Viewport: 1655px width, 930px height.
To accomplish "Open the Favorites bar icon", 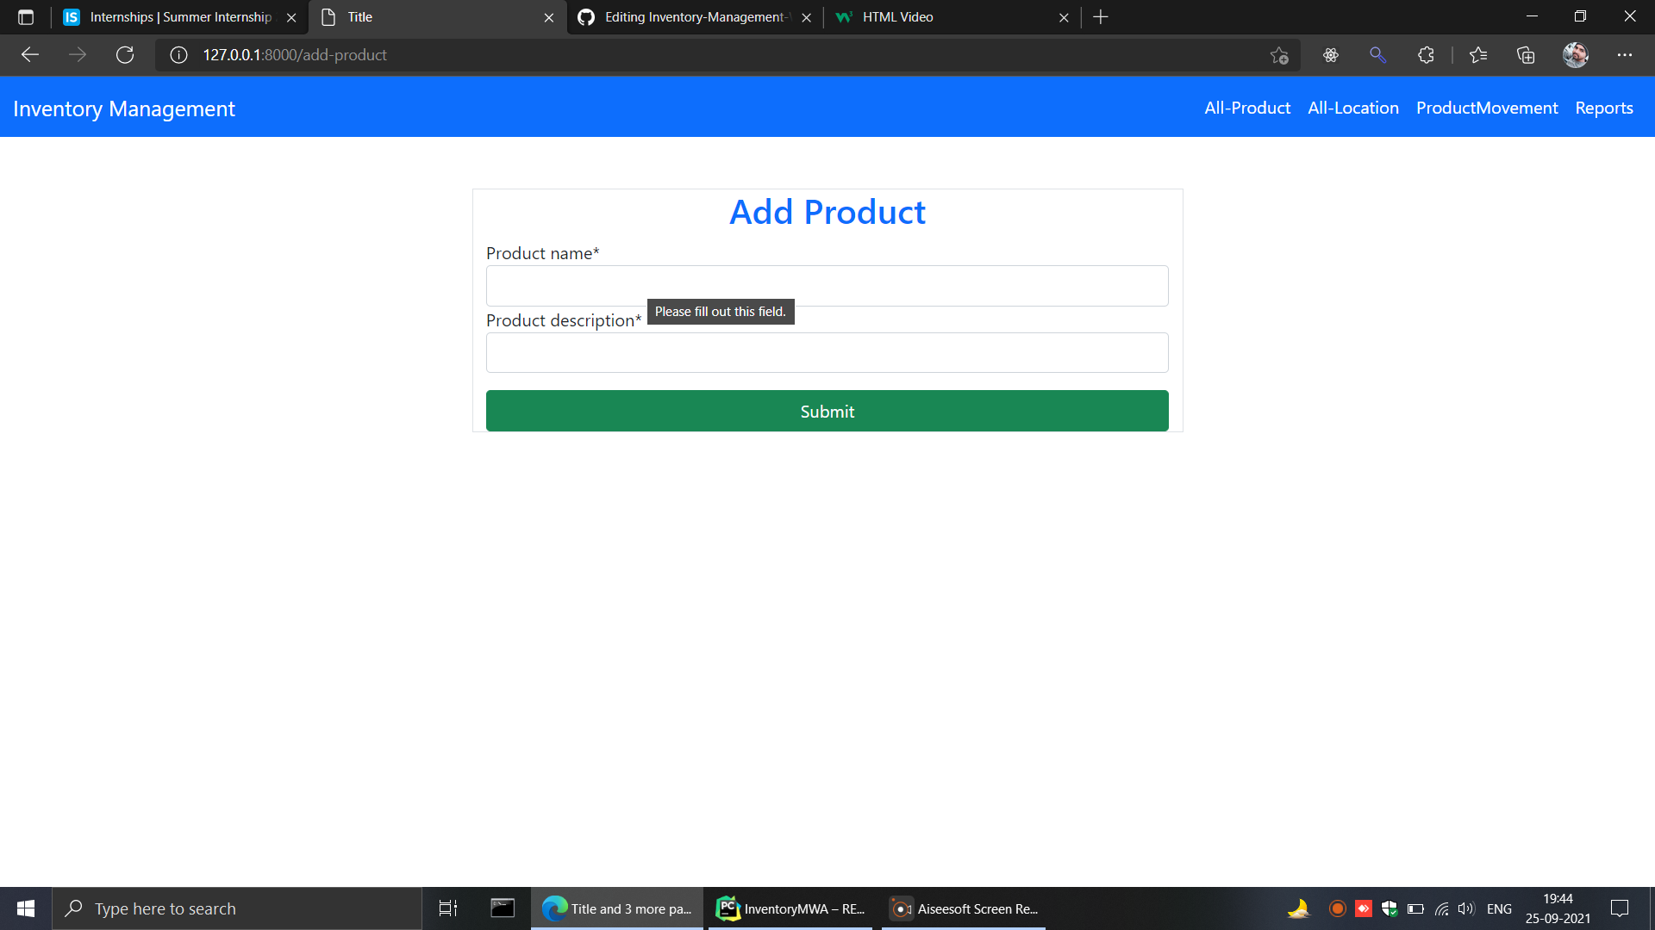I will click(1478, 54).
